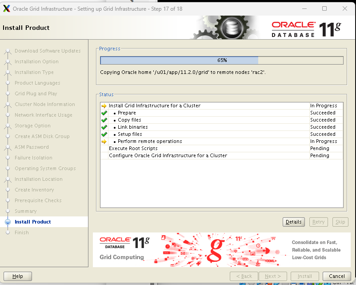The width and height of the screenshot is (356, 285).
Task: Click yellow arrow beside Perform remote operations
Action: [104, 142]
